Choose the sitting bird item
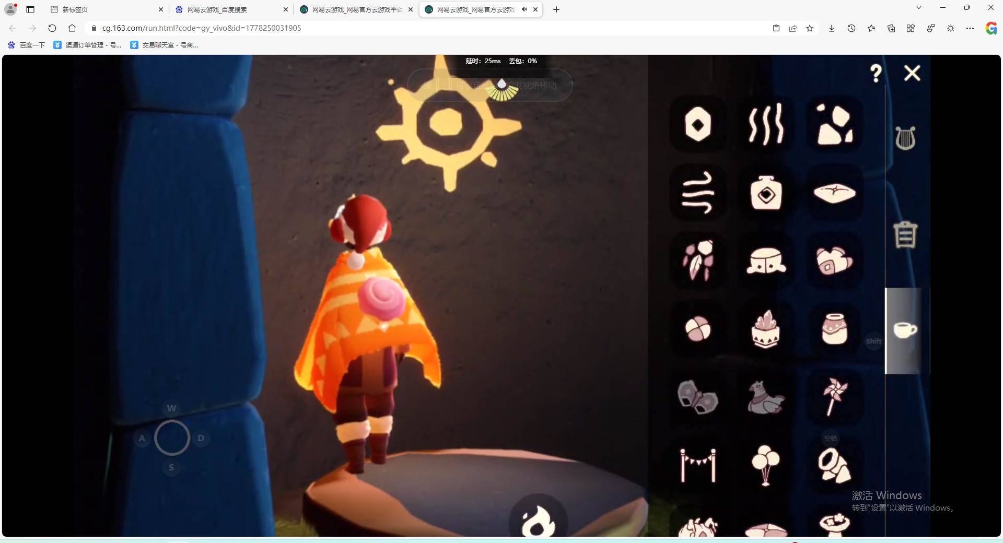 pos(766,397)
